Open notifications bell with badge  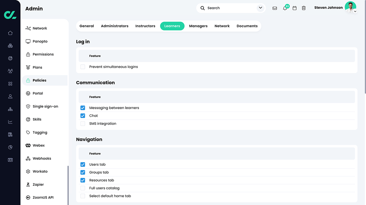pos(285,8)
